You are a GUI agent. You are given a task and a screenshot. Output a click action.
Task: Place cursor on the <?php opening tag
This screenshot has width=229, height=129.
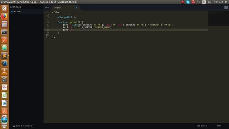click(55, 12)
